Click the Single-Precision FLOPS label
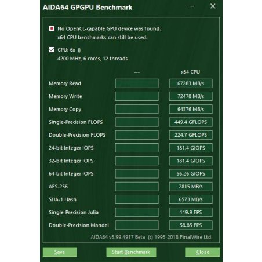Screen dimensions: 262x262 (x=76, y=122)
